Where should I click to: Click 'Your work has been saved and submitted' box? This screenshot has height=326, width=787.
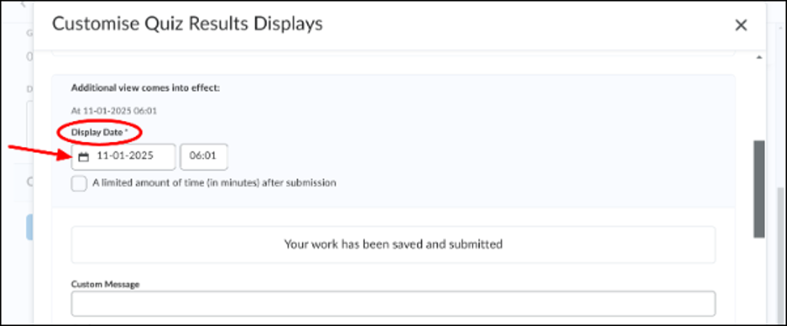[393, 244]
